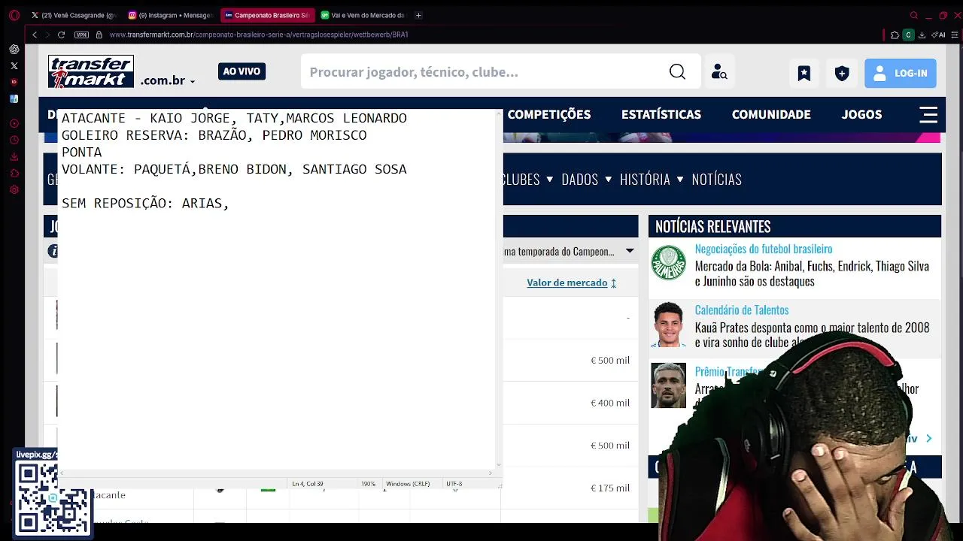Open the blue sidebar app icon
The width and height of the screenshot is (963, 541).
point(14,98)
